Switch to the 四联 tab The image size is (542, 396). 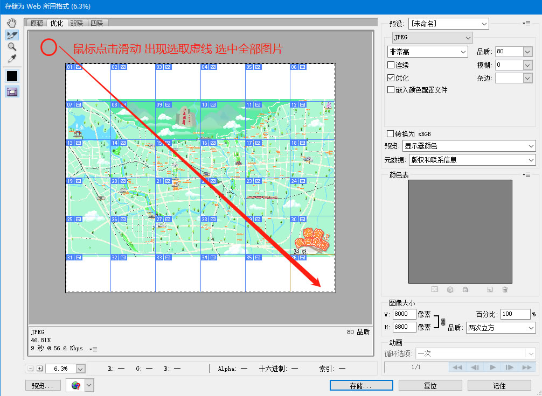pos(97,23)
